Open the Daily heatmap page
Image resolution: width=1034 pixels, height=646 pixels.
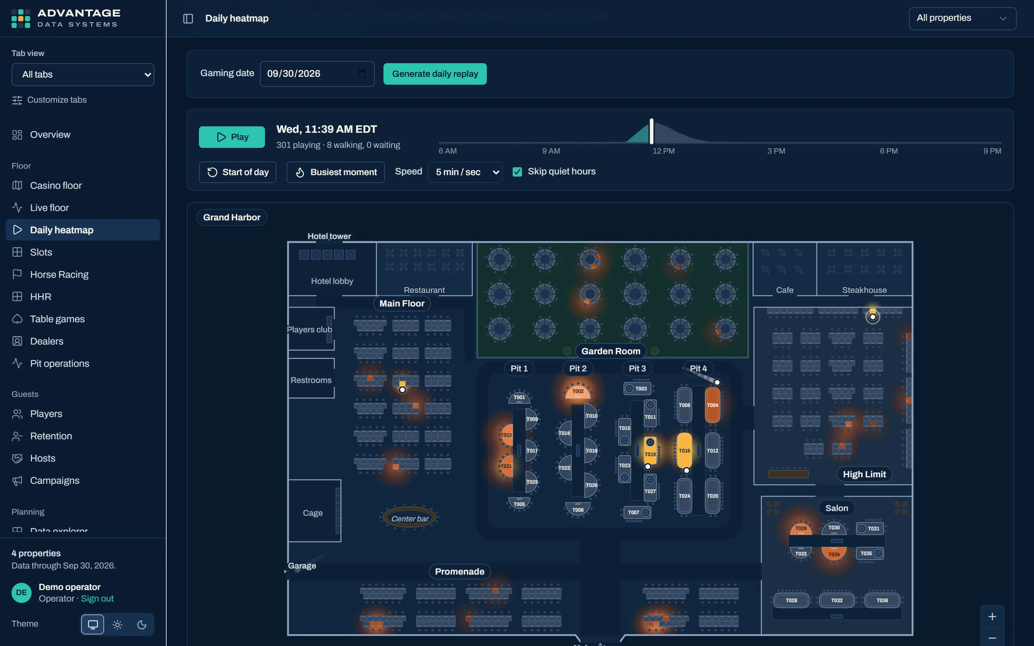click(x=83, y=230)
